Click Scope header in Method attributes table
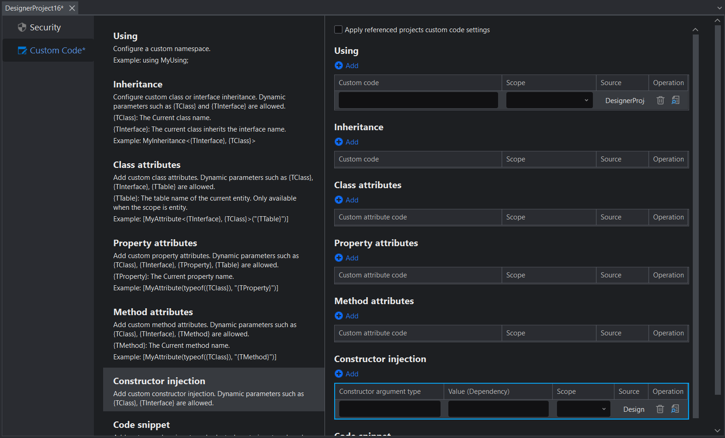 549,333
